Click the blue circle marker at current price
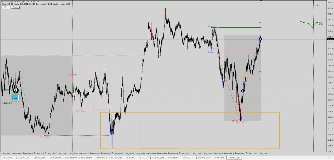This screenshot has width=334, height=160. [x=260, y=39]
